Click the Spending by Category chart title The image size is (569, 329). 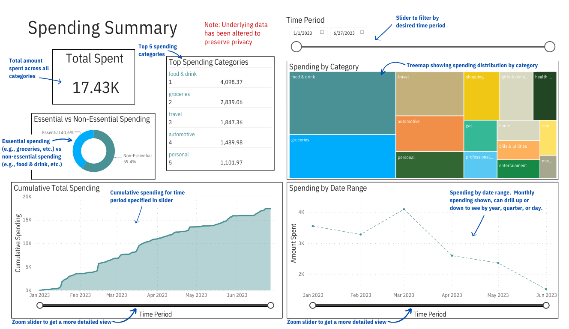click(323, 67)
